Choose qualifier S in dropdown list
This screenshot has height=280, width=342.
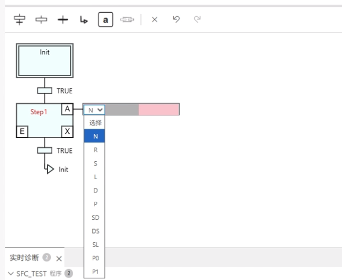(94, 163)
